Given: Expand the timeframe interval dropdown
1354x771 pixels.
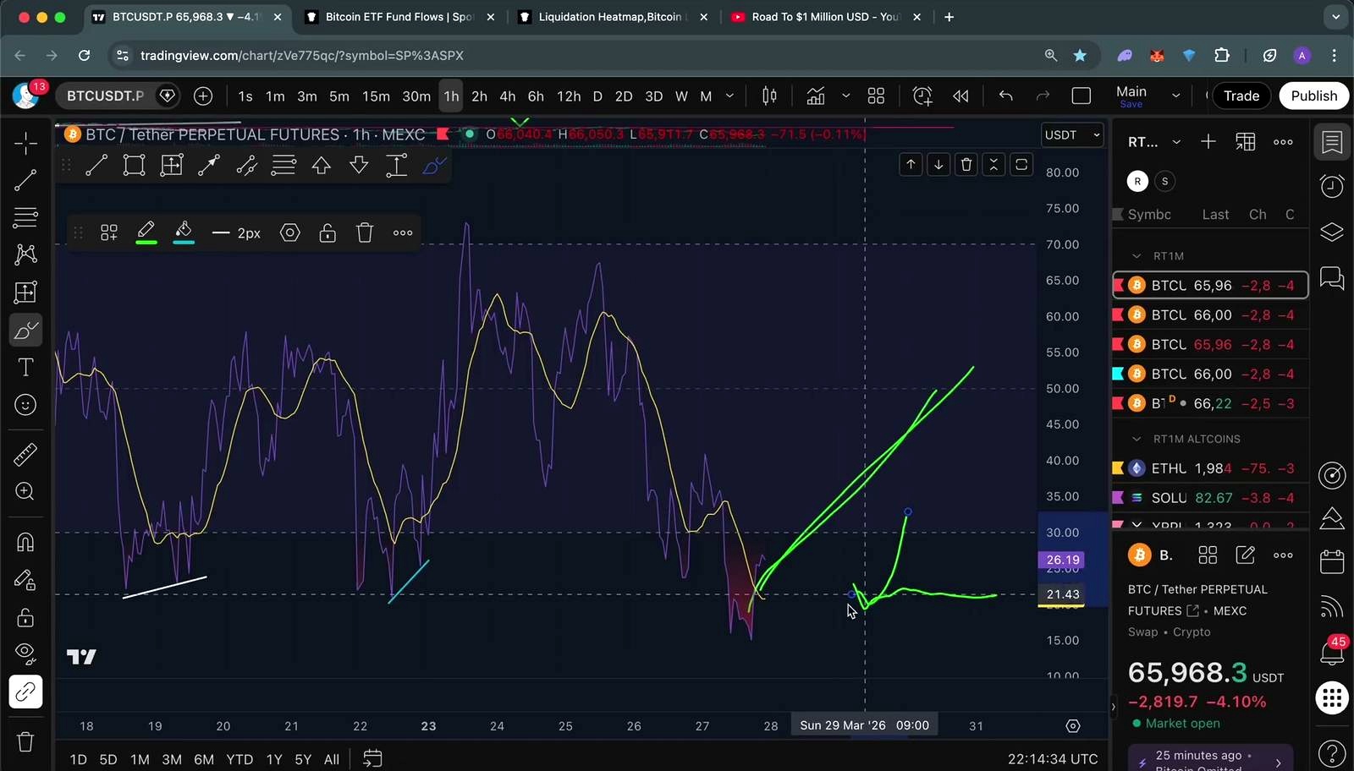Looking at the screenshot, I should point(729,96).
